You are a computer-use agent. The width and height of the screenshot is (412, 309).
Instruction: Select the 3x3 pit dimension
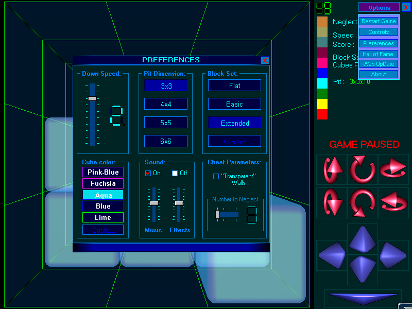166,85
